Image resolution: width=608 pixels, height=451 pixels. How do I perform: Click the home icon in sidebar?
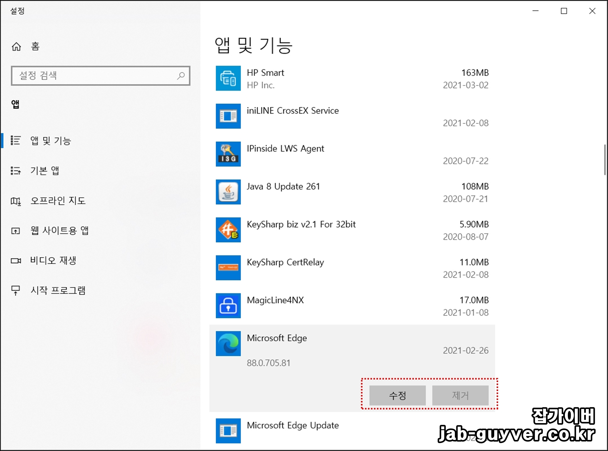click(16, 46)
